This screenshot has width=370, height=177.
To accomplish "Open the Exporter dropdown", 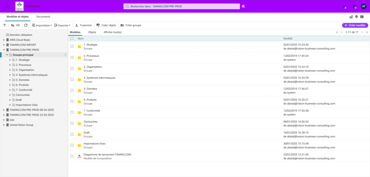I will (x=62, y=25).
